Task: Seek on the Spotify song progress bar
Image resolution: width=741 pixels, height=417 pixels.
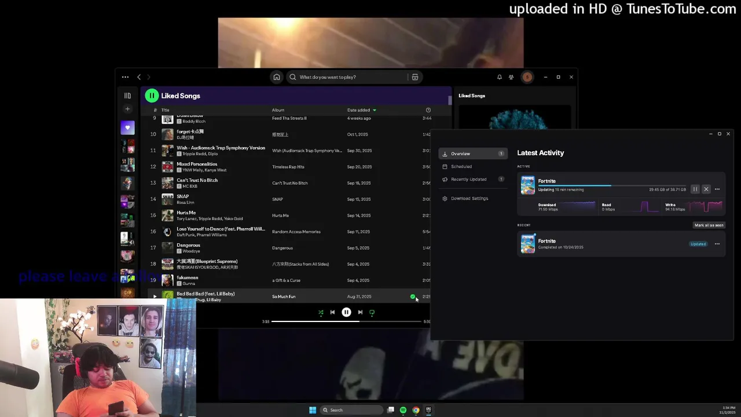Action: 346,321
